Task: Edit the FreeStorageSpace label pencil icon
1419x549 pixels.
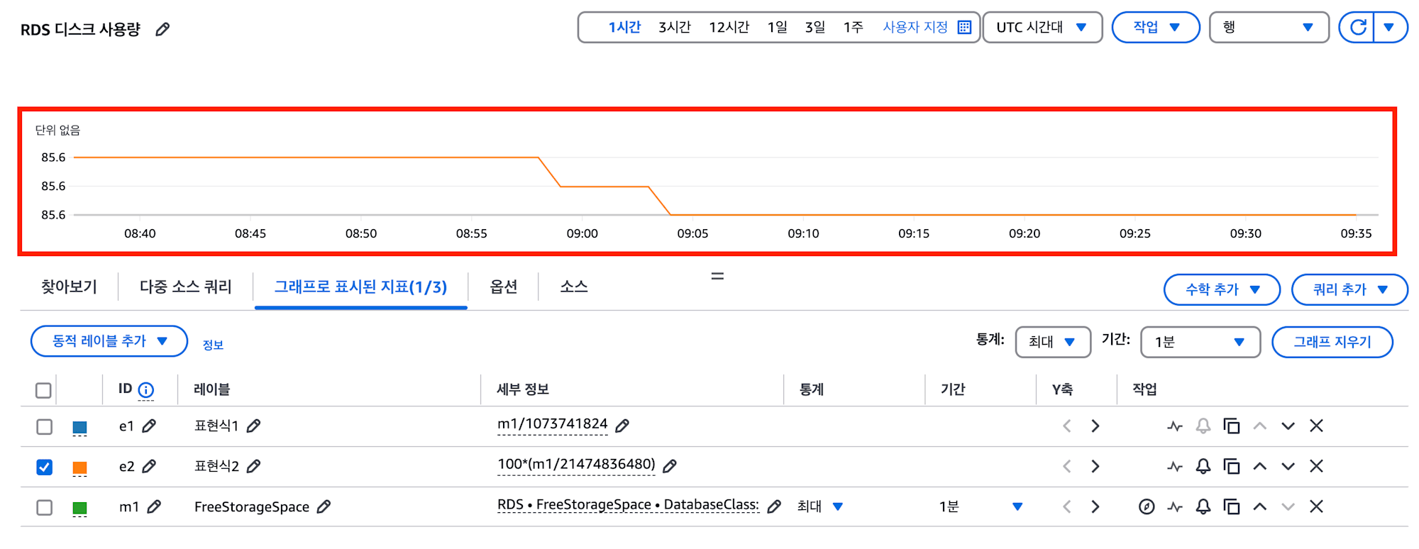Action: pos(324,506)
